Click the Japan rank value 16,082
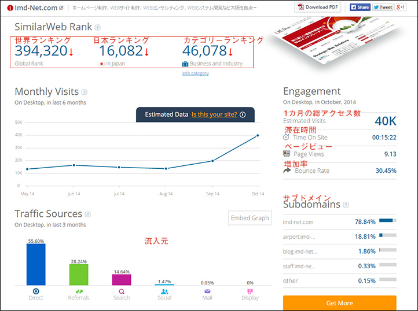418x311 pixels. click(x=121, y=51)
